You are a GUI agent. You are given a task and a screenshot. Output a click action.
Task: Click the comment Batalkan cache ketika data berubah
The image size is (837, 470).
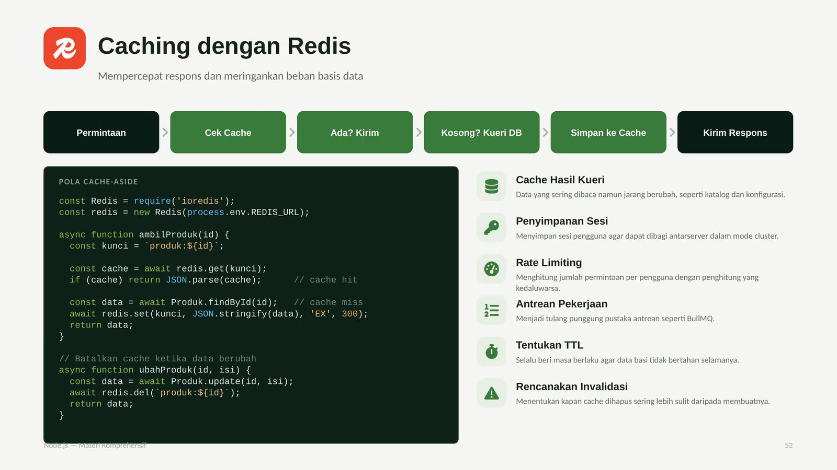point(157,359)
